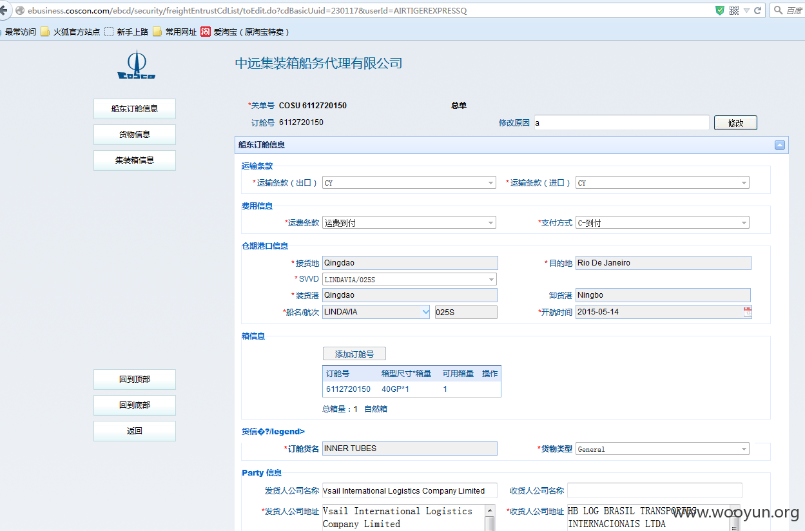The width and height of the screenshot is (805, 531).
Task: Click the 修改原因 input field
Action: [x=621, y=122]
